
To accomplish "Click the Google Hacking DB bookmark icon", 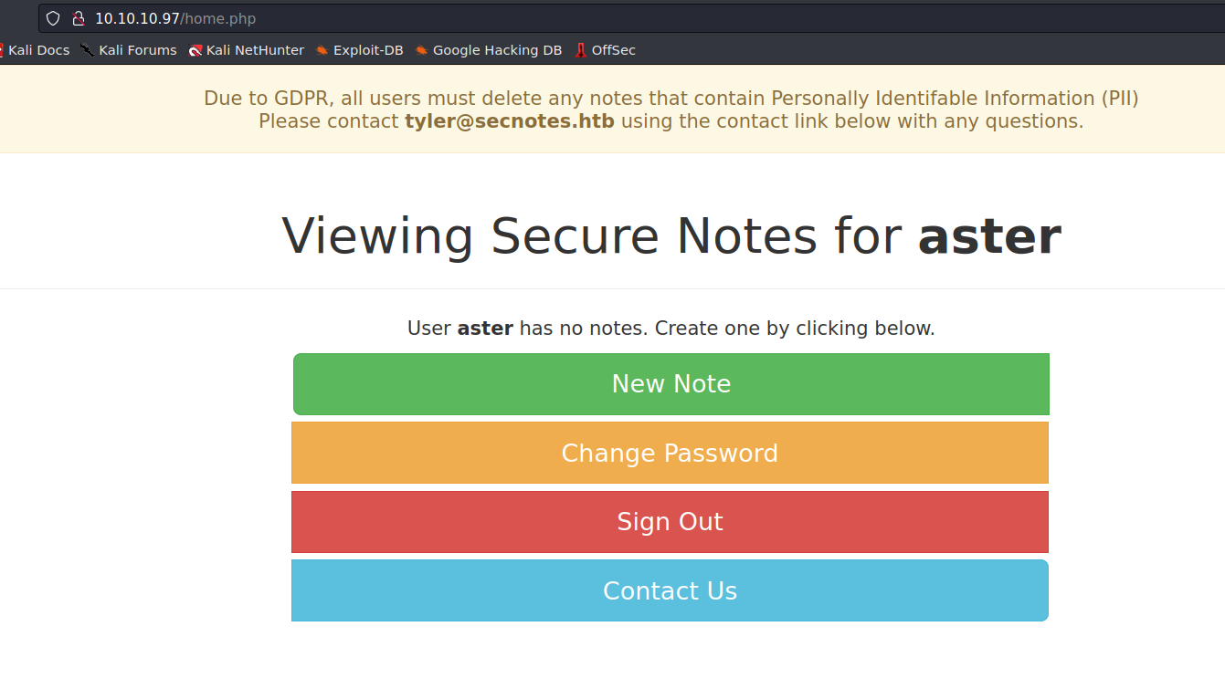I will pyautogui.click(x=421, y=50).
